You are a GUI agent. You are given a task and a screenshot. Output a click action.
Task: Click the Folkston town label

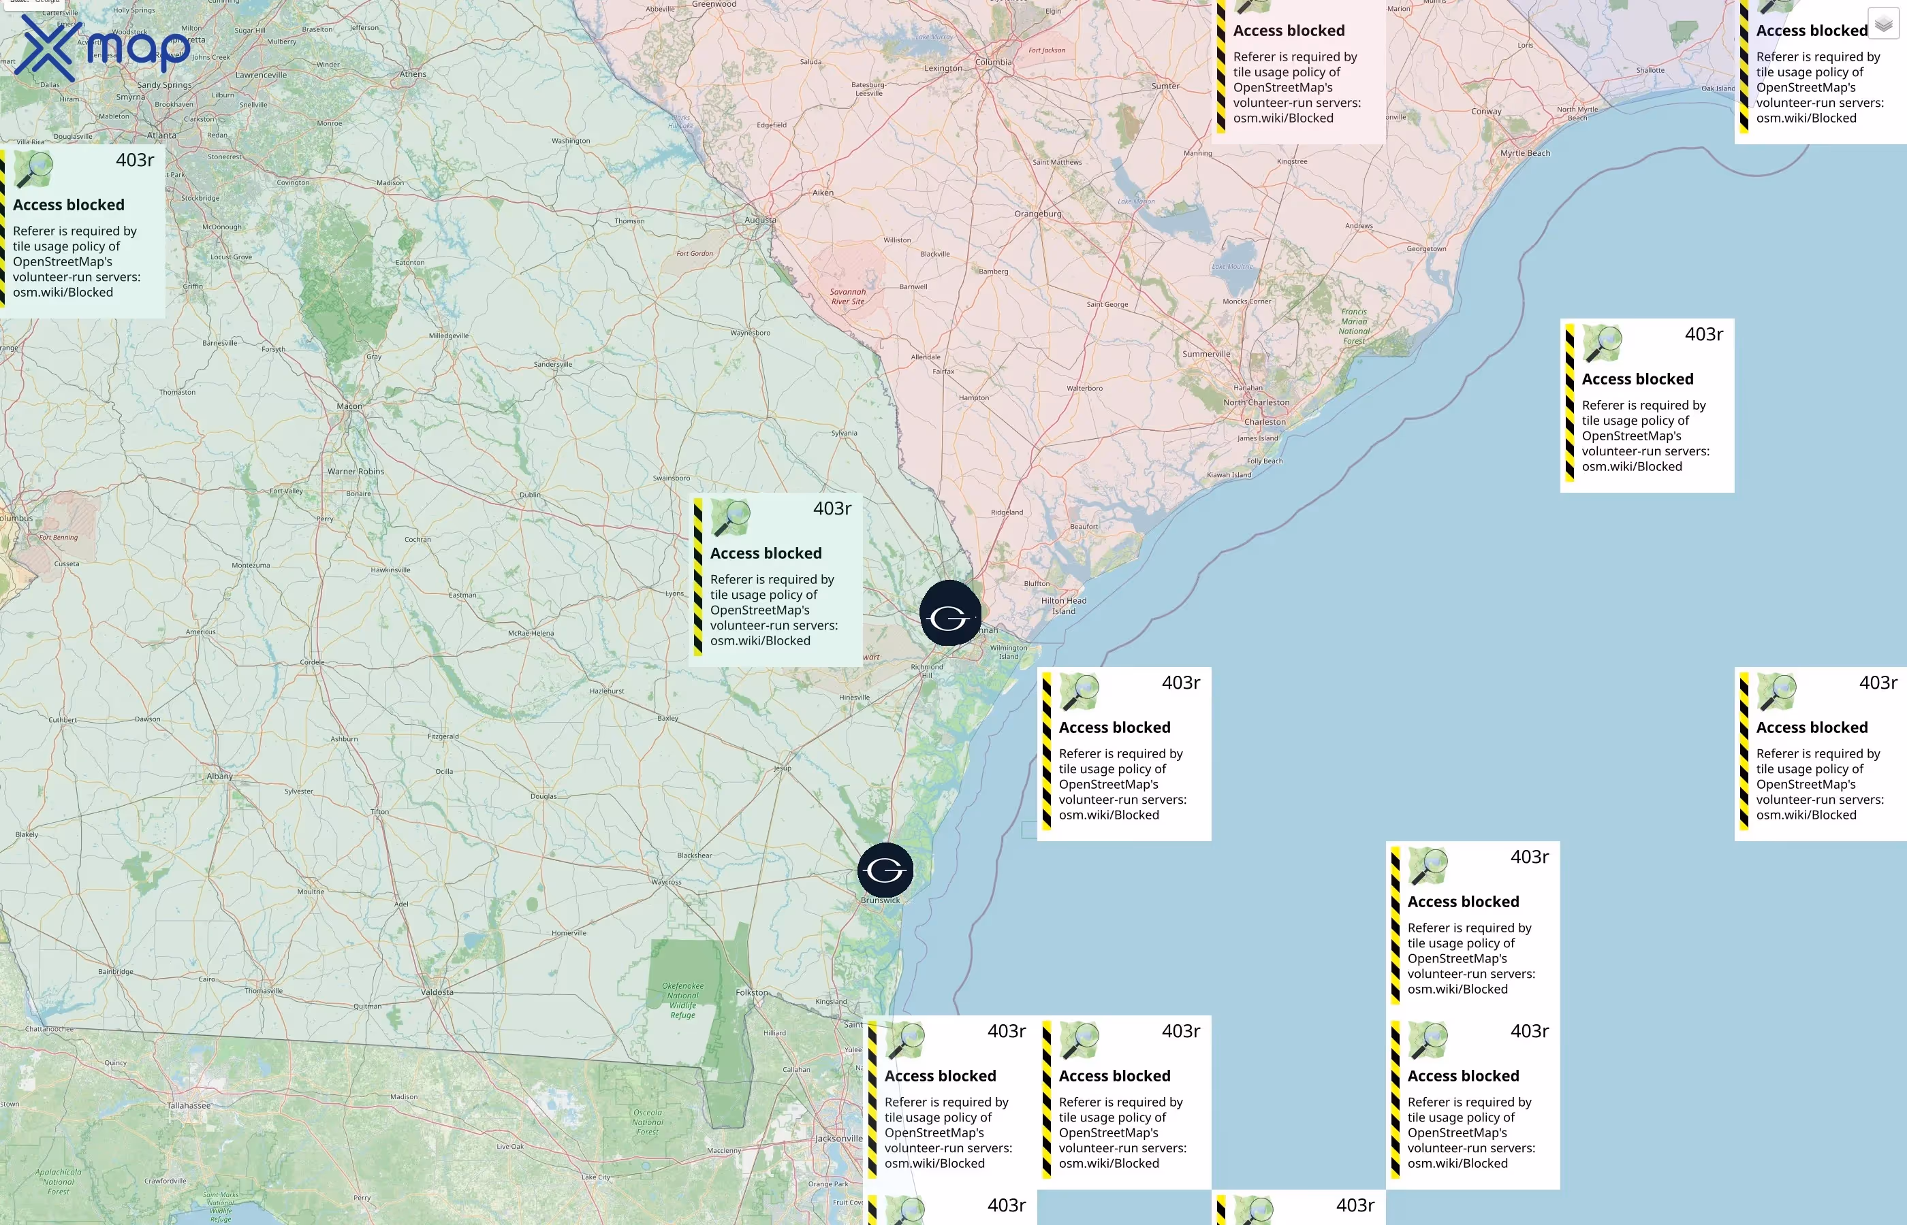(x=752, y=993)
